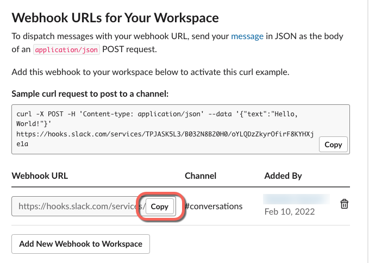Screen dimensions: 369x263
Task: Open the "message" link in the description
Action: tap(247, 36)
